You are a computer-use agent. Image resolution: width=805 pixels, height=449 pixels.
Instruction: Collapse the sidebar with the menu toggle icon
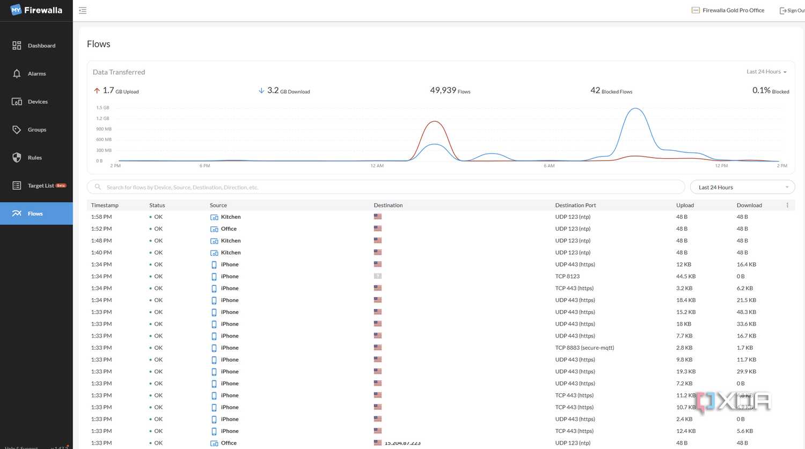point(83,10)
